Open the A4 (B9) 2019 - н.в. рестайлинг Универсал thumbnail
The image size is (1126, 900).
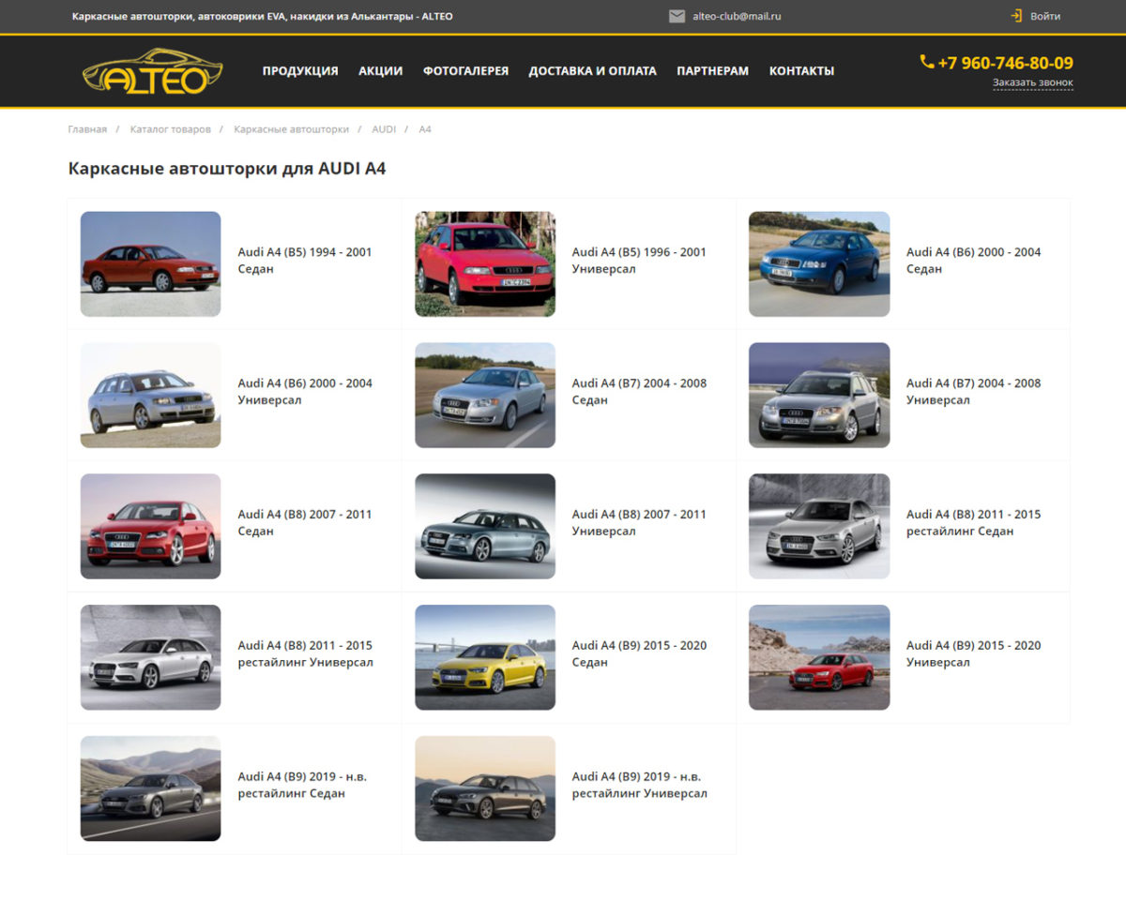pos(485,788)
